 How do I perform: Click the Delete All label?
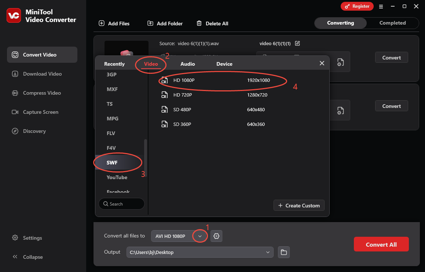[217, 23]
